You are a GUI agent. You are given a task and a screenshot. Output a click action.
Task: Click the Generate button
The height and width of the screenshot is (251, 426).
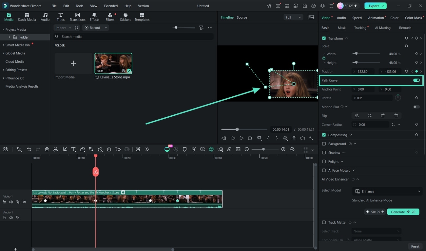(403, 212)
